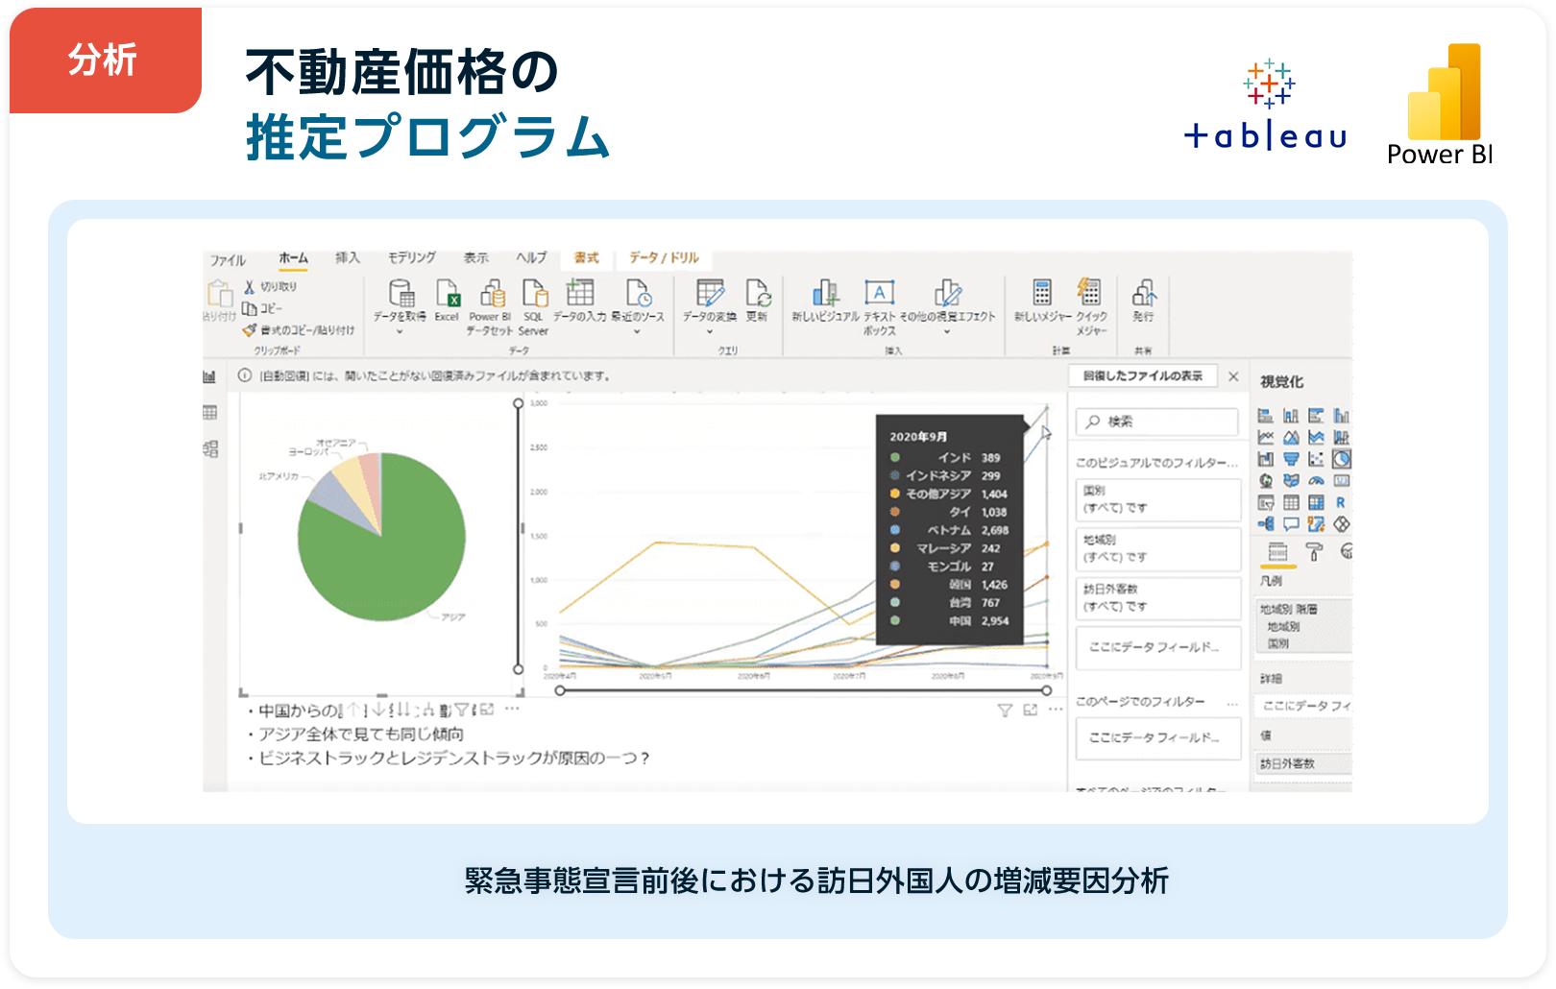Click visual-level ここにデータフィールド drop area
Image resolution: width=1556 pixels, height=989 pixels.
pos(1158,647)
